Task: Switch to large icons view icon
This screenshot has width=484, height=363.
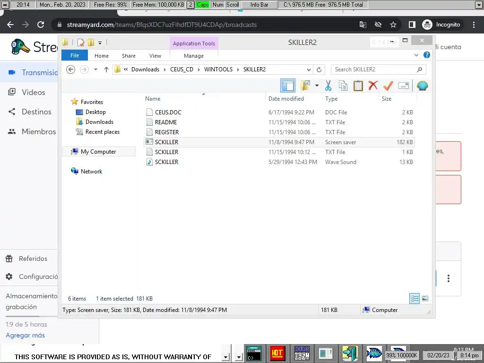Action: (x=425, y=298)
